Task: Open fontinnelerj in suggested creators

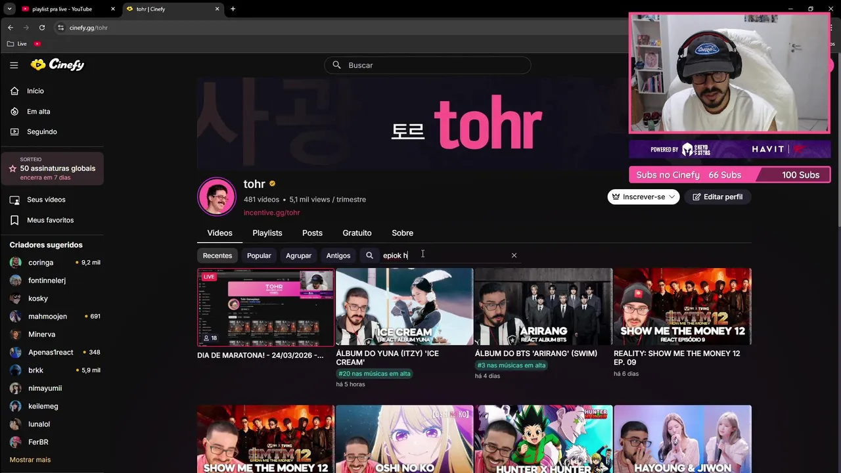Action: point(47,281)
